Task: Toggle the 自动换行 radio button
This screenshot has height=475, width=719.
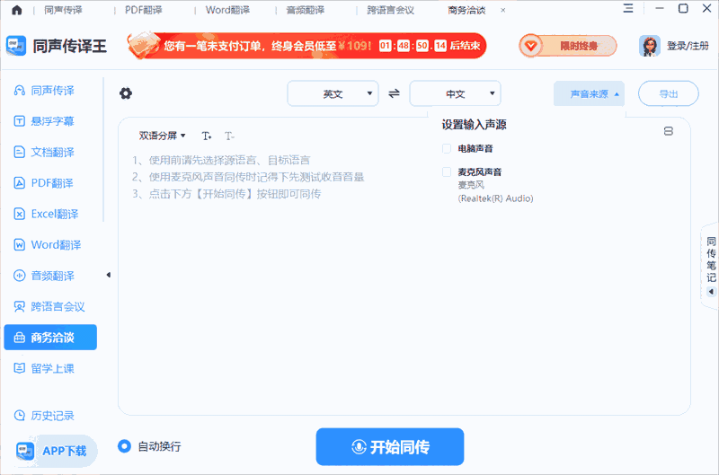Action: pos(124,445)
